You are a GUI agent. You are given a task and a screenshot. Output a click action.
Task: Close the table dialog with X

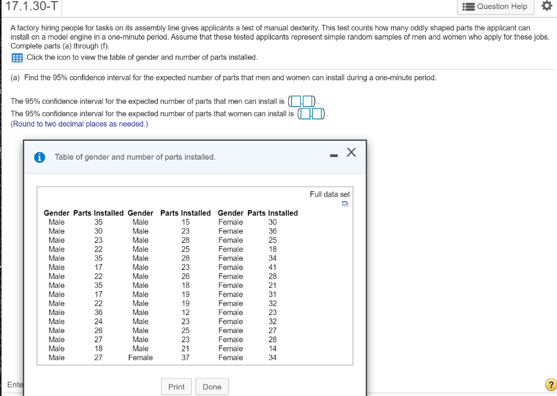[x=351, y=152]
